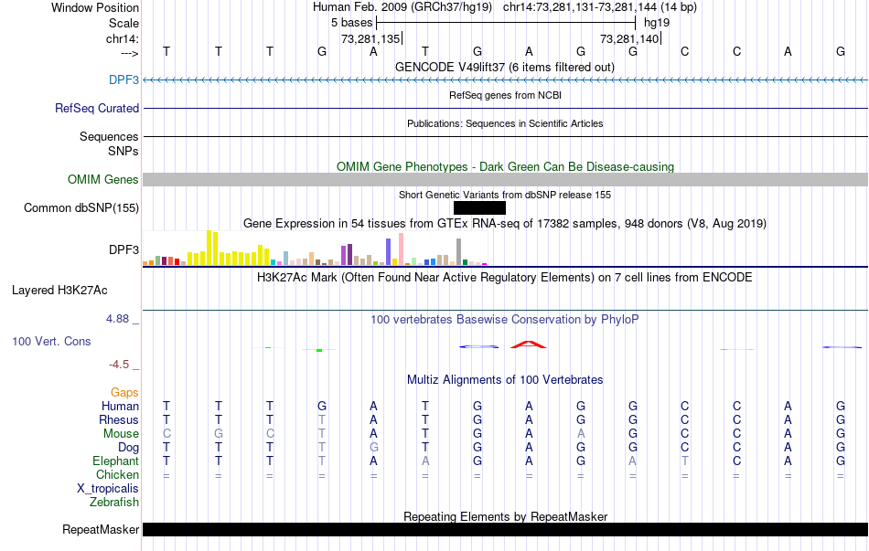The height and width of the screenshot is (551, 869).
Task: Open the RefSeq Curated track label
Action: 97,108
